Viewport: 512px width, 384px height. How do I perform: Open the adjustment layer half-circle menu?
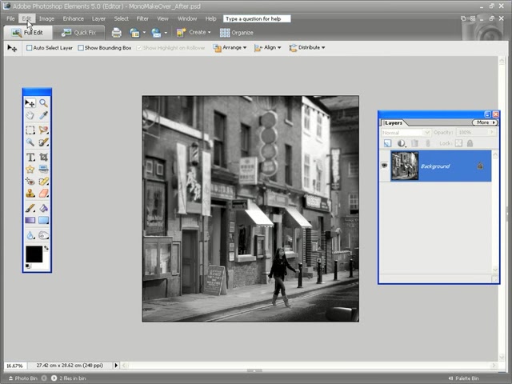coord(402,143)
